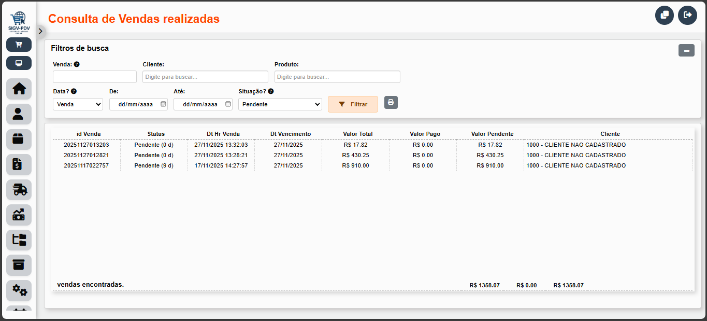Click the Filtrar button
This screenshot has height=321, width=707.
click(353, 104)
